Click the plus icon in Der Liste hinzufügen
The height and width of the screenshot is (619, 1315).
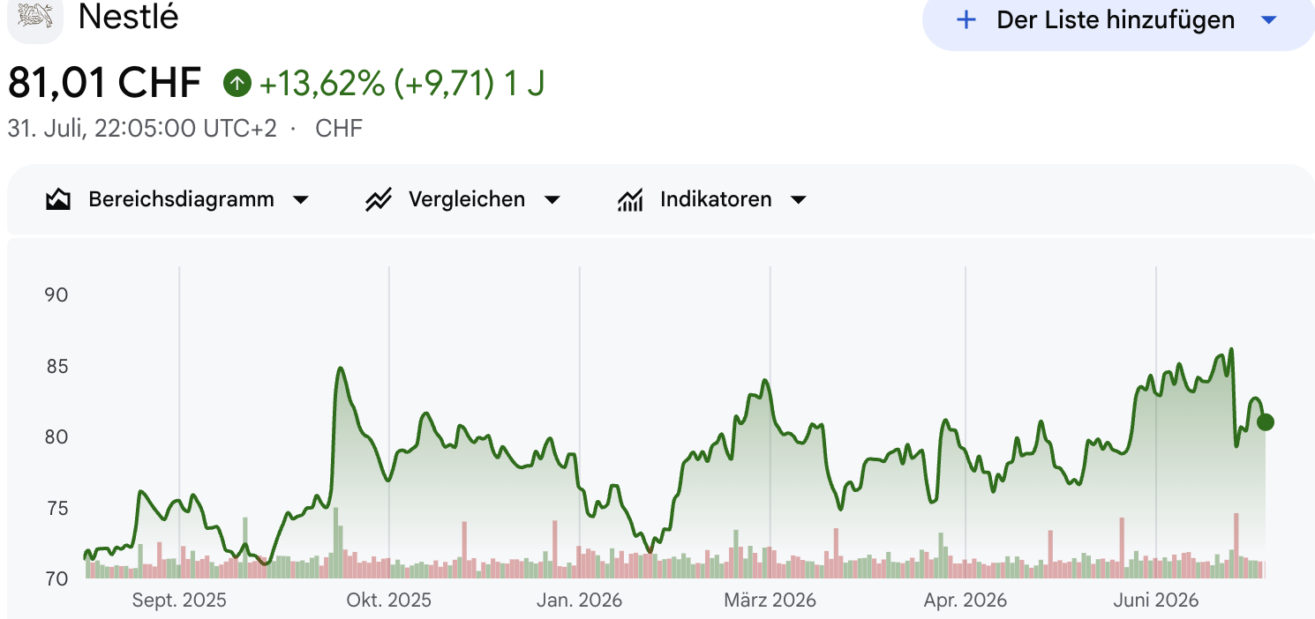coord(966,20)
